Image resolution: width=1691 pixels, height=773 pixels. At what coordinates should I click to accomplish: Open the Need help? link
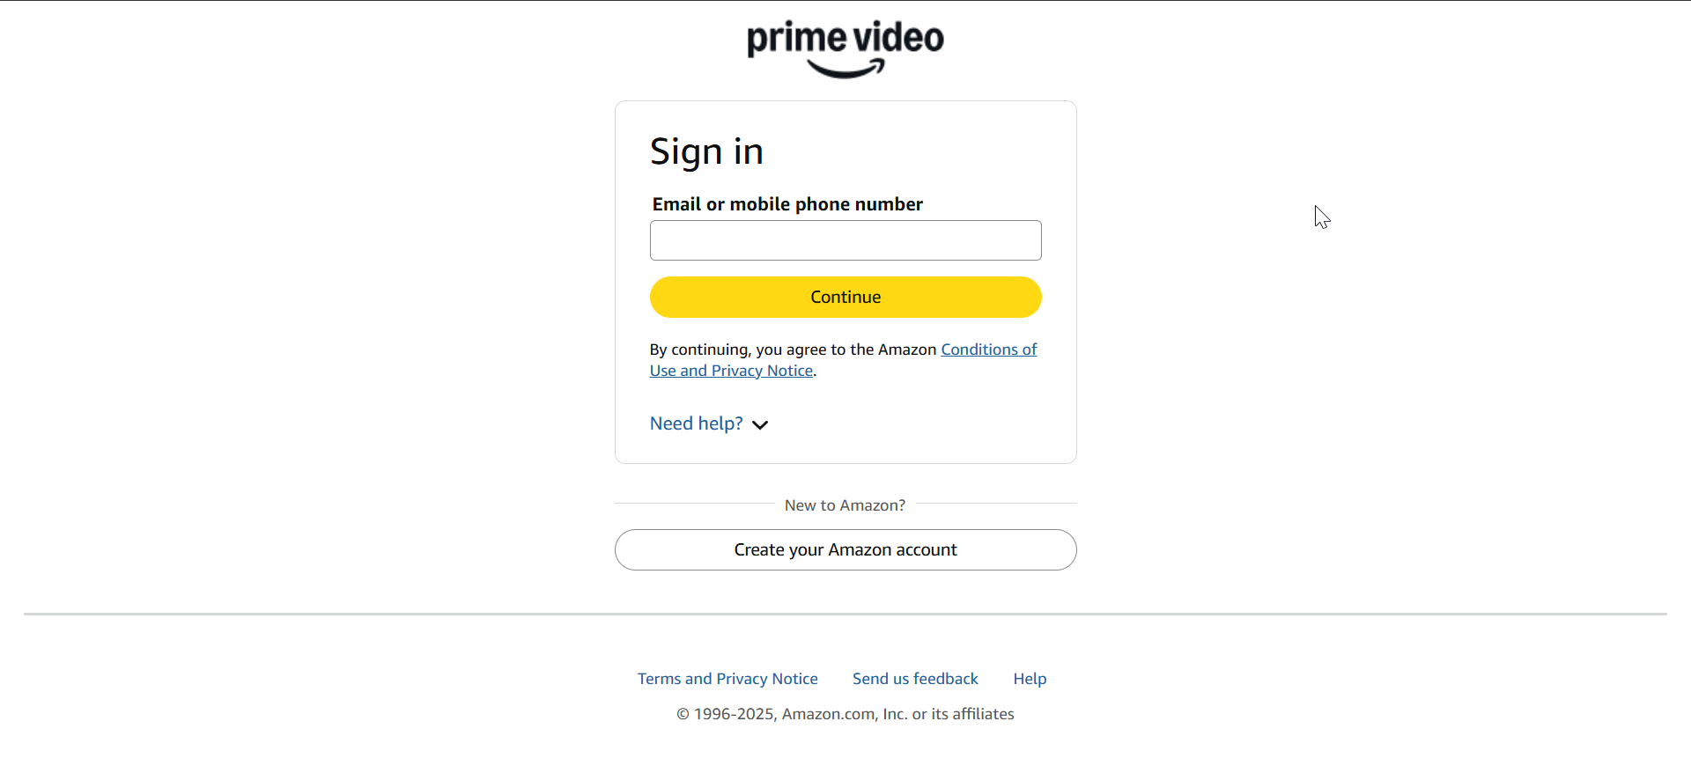696,423
